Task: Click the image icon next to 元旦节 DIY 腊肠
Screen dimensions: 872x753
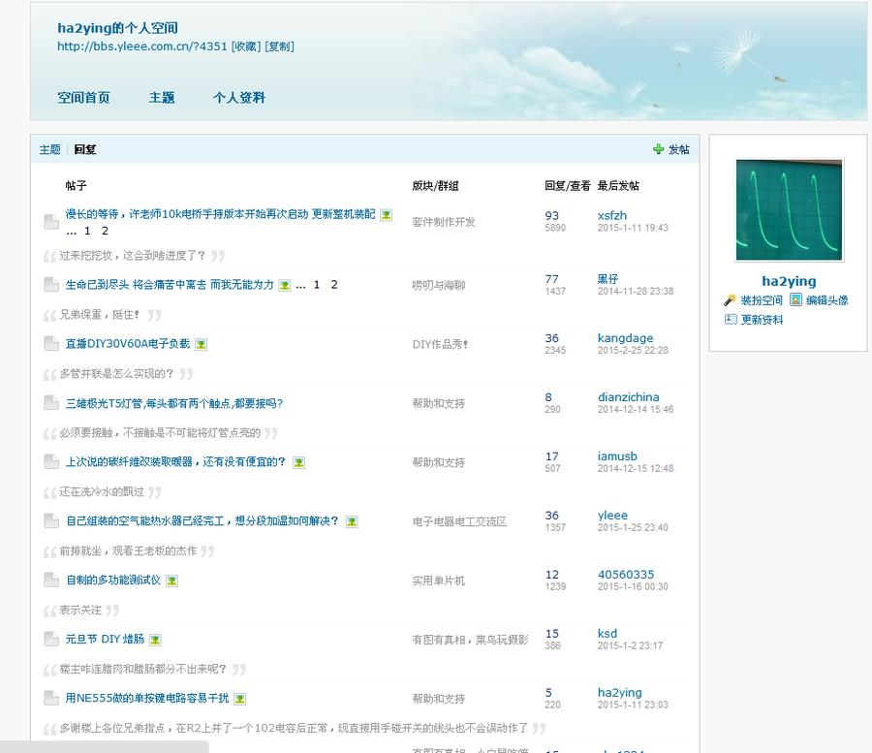Action: [x=155, y=640]
